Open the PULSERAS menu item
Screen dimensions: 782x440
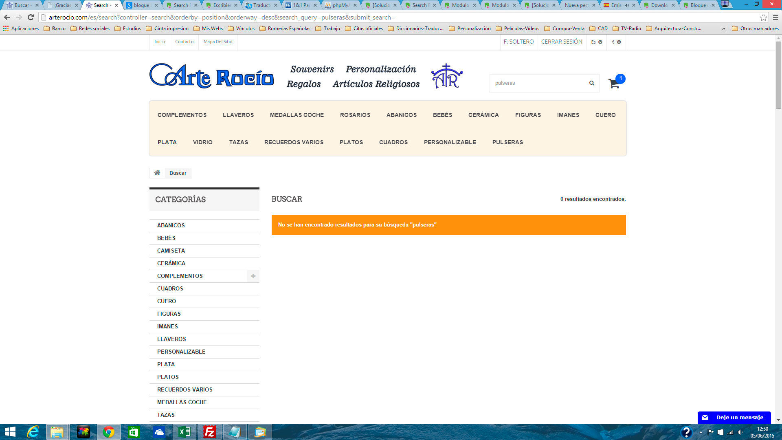click(x=507, y=142)
